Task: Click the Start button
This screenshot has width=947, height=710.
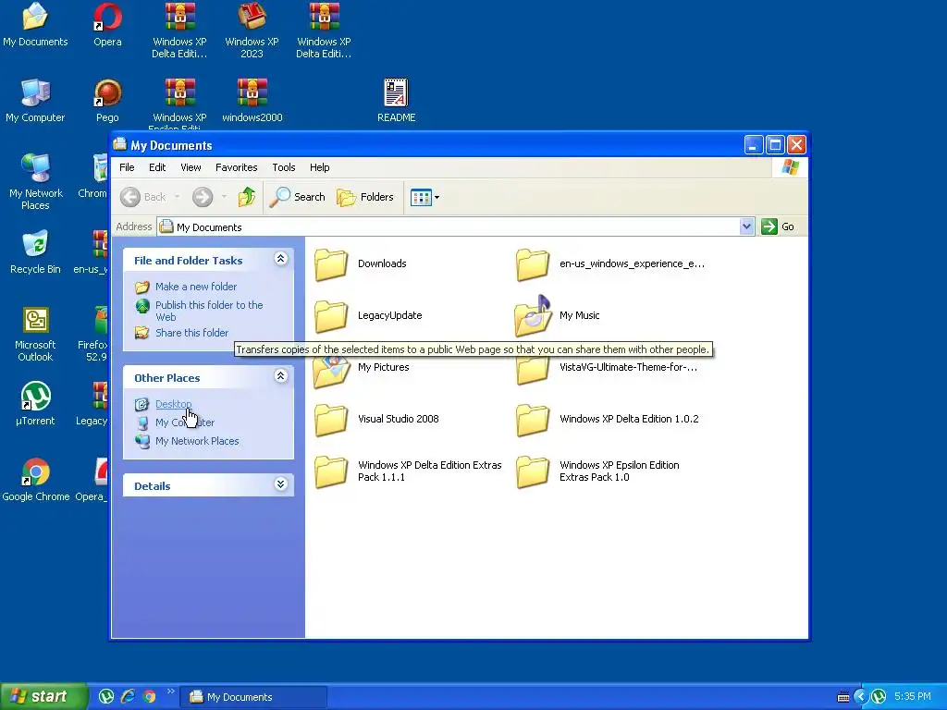Action: (43, 697)
